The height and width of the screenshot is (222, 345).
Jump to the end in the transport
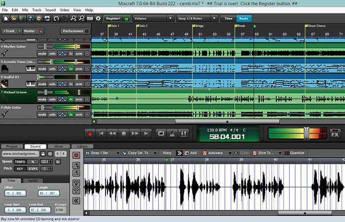(x=146, y=134)
